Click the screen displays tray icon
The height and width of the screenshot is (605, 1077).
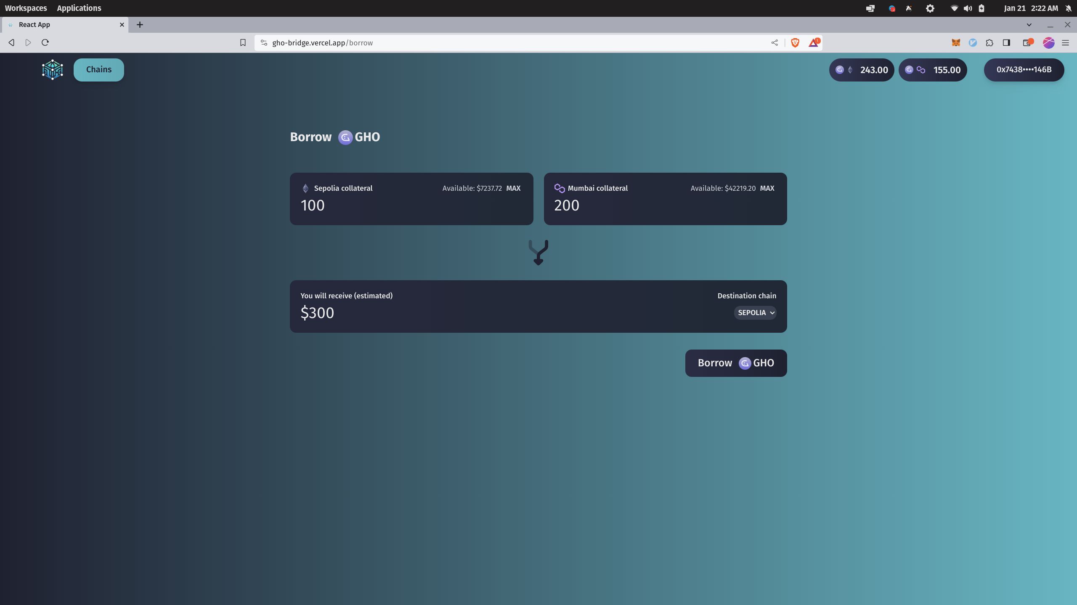click(x=870, y=8)
